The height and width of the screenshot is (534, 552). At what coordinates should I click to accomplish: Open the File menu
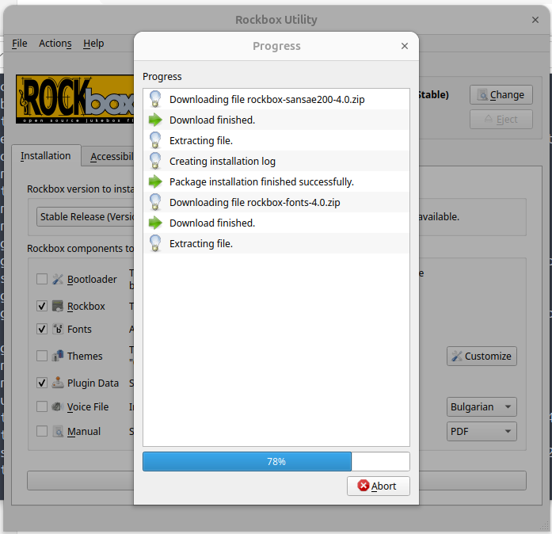click(19, 44)
